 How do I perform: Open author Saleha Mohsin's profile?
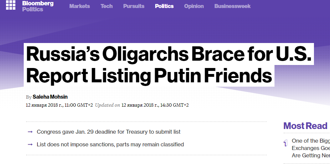pos(50,97)
